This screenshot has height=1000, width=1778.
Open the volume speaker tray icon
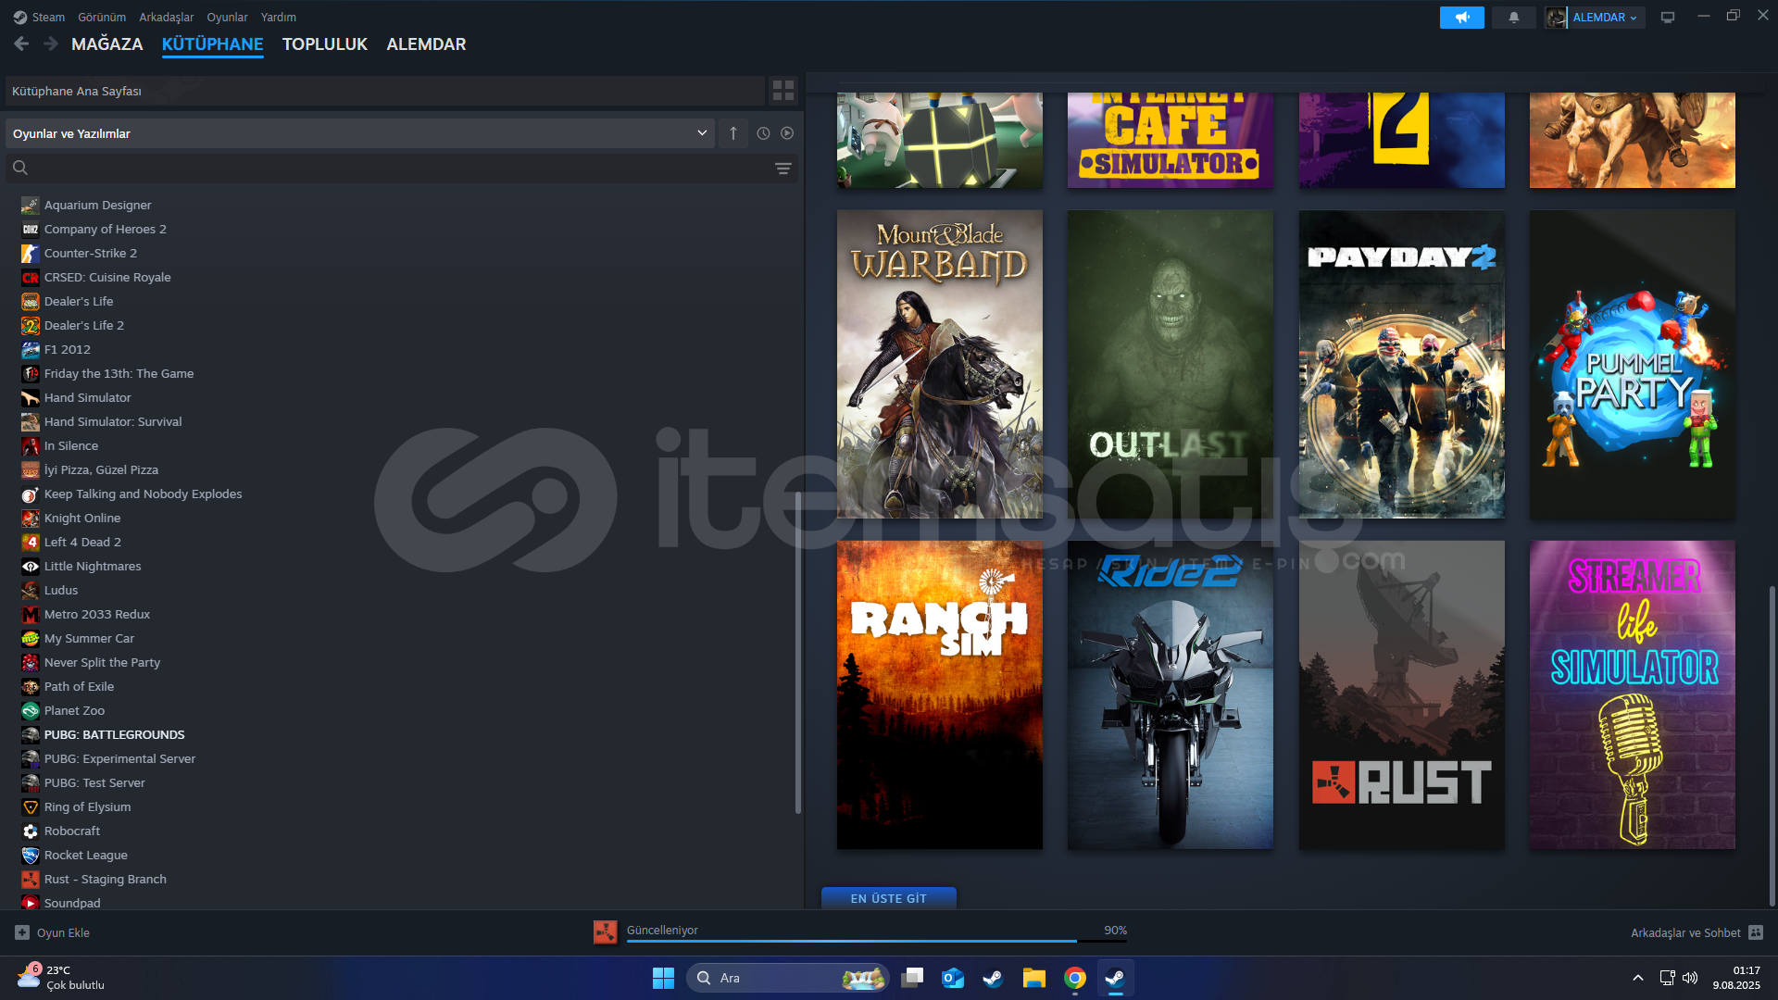(x=1690, y=978)
